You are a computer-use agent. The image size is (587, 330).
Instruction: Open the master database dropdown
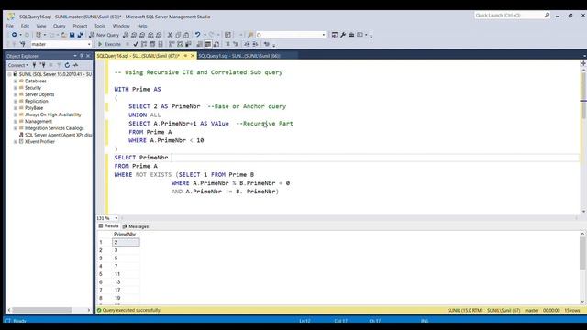click(x=89, y=44)
